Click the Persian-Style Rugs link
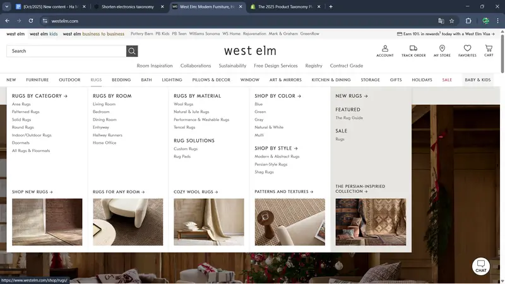 (x=271, y=164)
